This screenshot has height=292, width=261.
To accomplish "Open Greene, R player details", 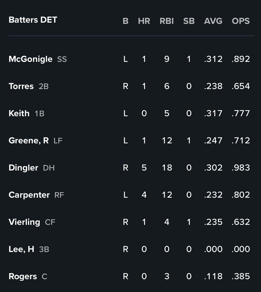I will 28,141.
